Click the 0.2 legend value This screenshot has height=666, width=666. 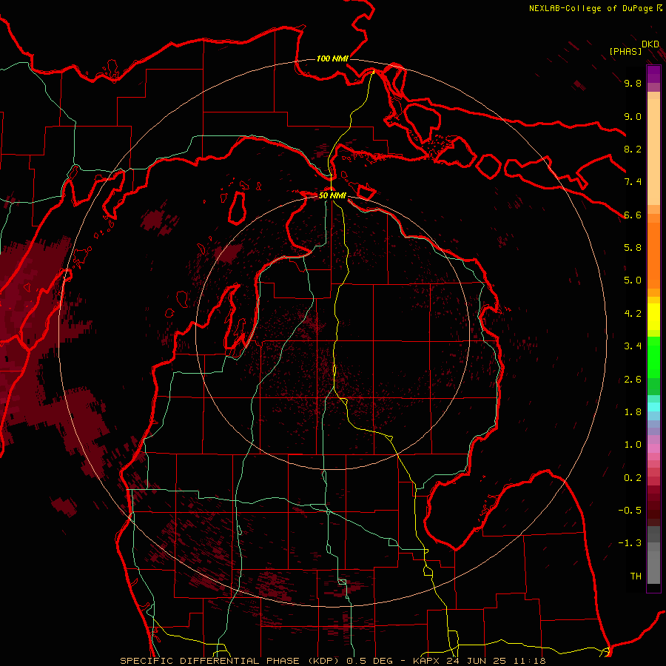tap(633, 477)
